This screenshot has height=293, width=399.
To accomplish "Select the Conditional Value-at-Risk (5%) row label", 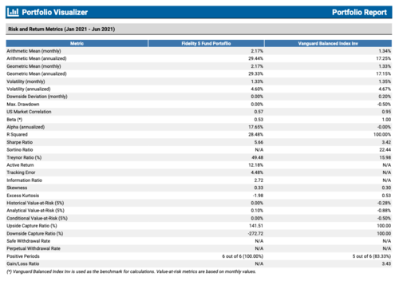I will [37, 218].
